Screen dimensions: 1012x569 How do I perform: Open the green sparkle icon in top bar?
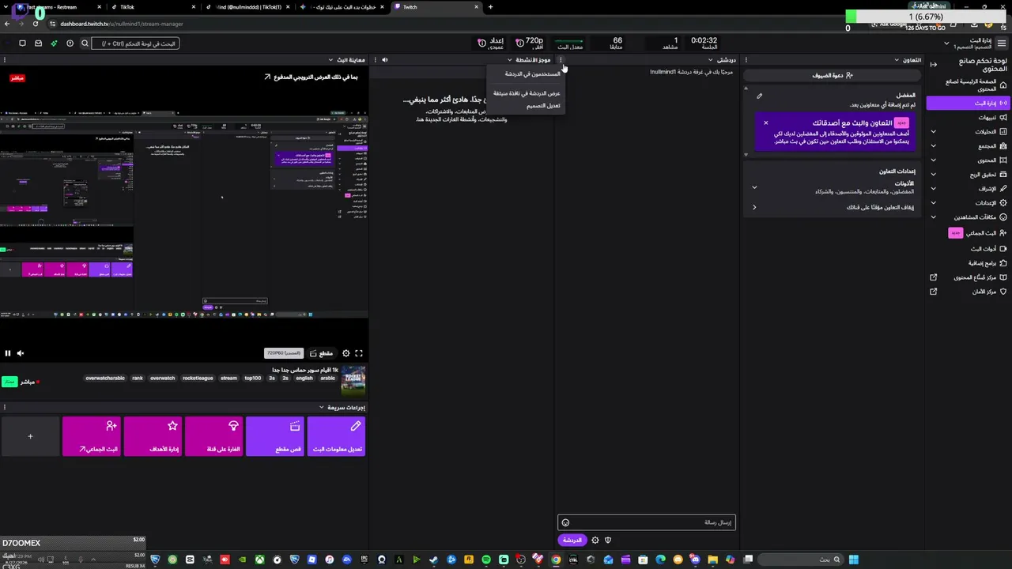[54, 43]
